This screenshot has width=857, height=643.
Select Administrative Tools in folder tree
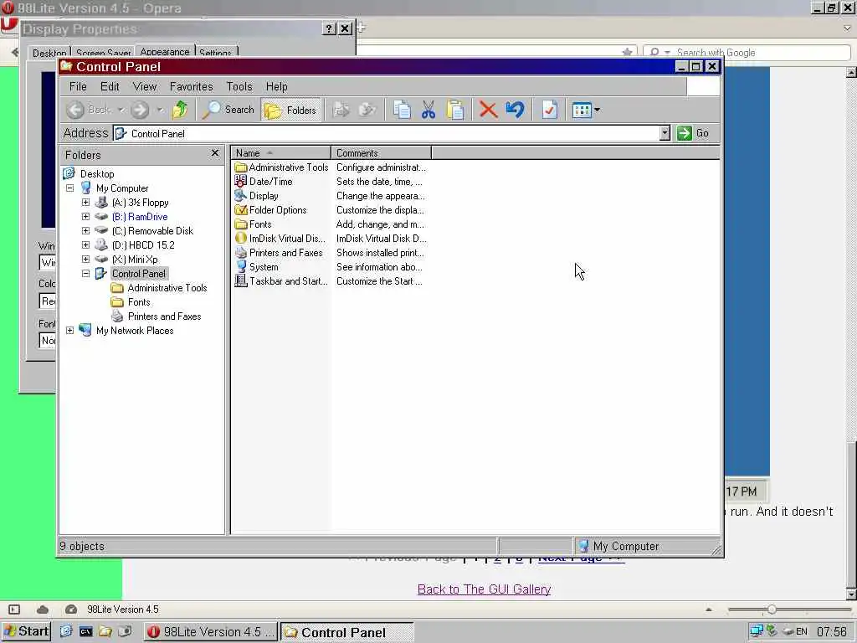coord(167,288)
